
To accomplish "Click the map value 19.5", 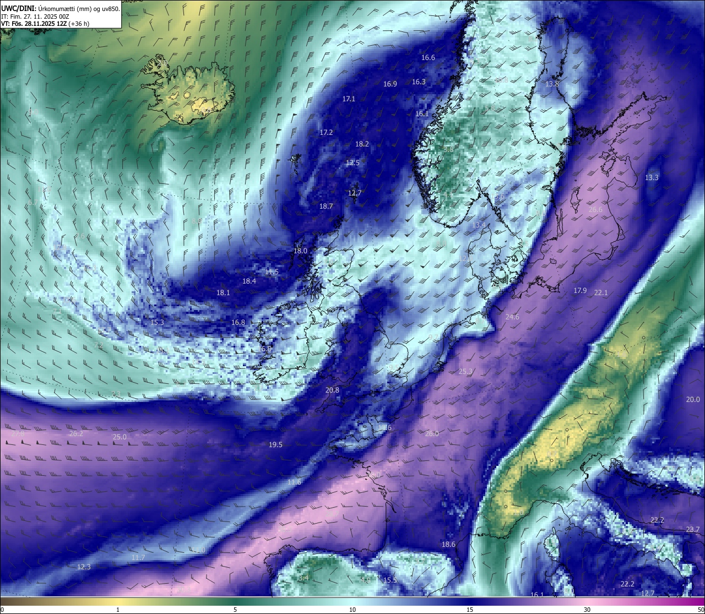I will coord(275,444).
